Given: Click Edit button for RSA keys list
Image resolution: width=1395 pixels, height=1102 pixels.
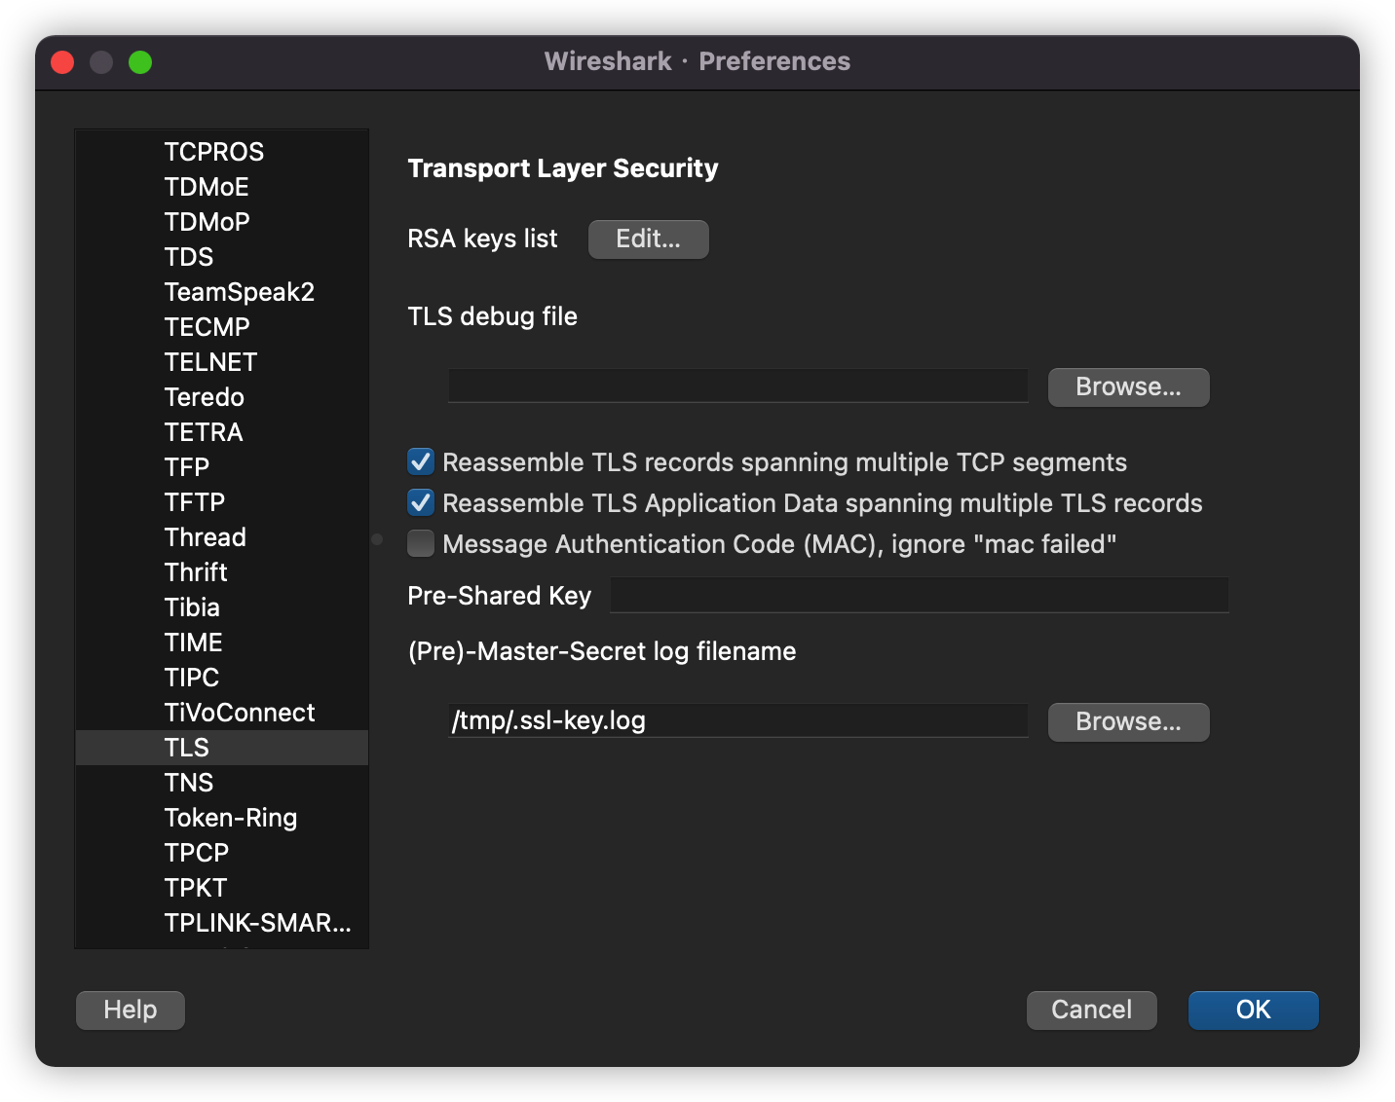Looking at the screenshot, I should [x=648, y=239].
